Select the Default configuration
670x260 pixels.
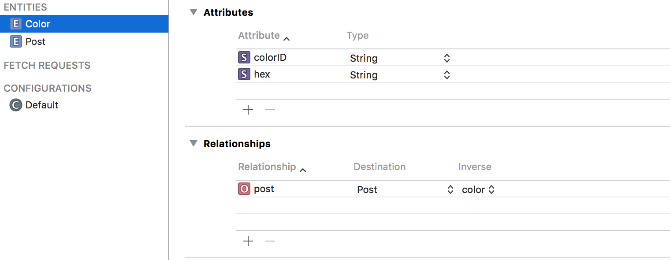point(42,105)
